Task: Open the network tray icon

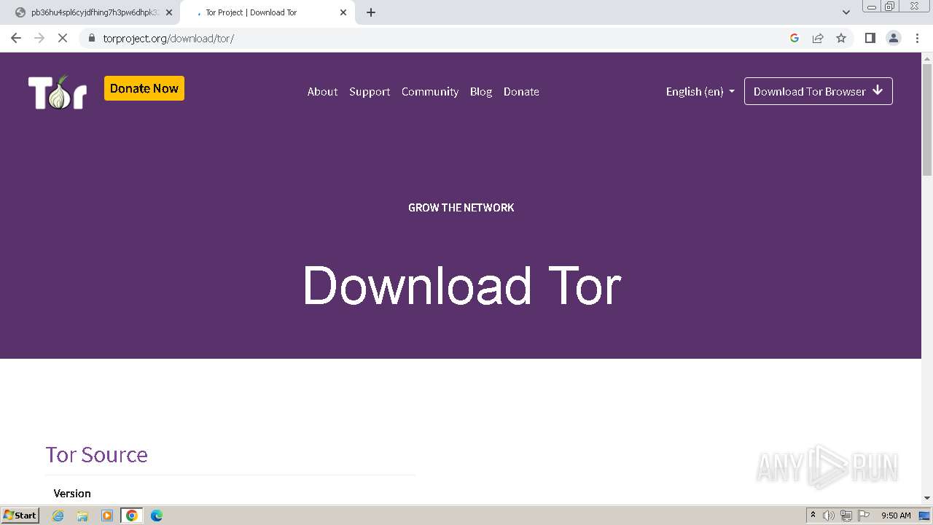Action: pos(846,516)
